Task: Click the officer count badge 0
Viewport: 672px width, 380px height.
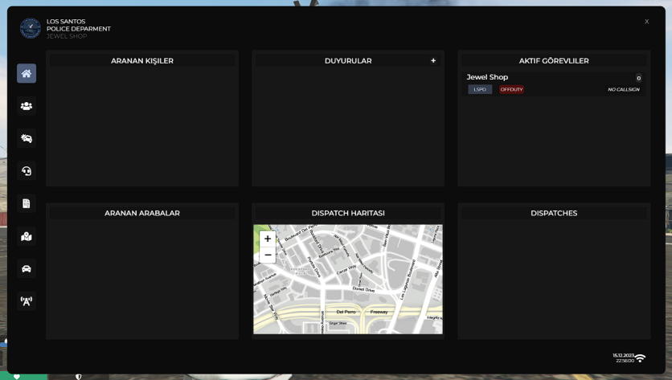Action: point(638,78)
